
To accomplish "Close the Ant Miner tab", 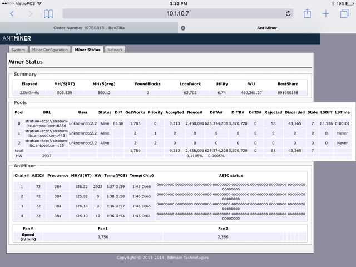I will (x=183, y=28).
